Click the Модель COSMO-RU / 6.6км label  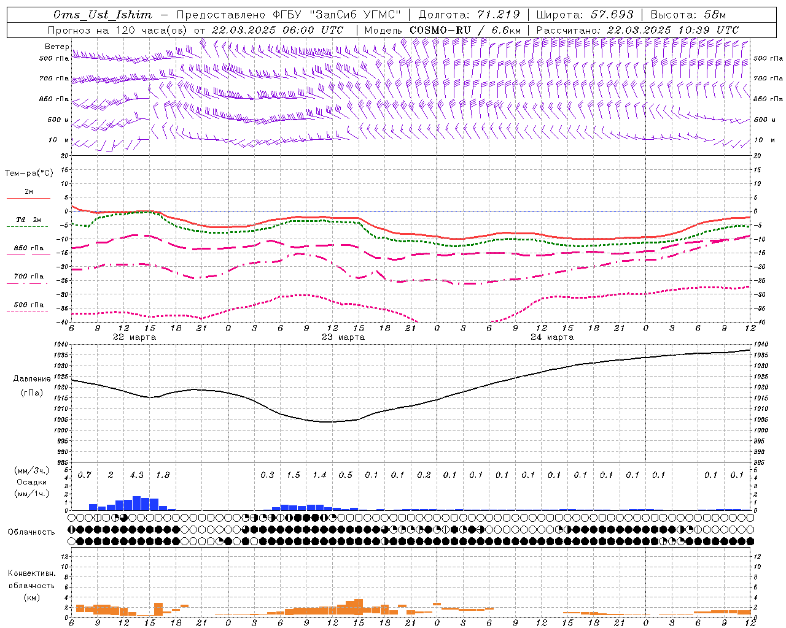point(443,30)
